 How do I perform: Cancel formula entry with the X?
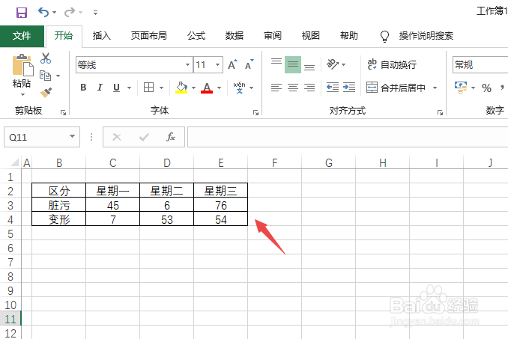(x=117, y=137)
